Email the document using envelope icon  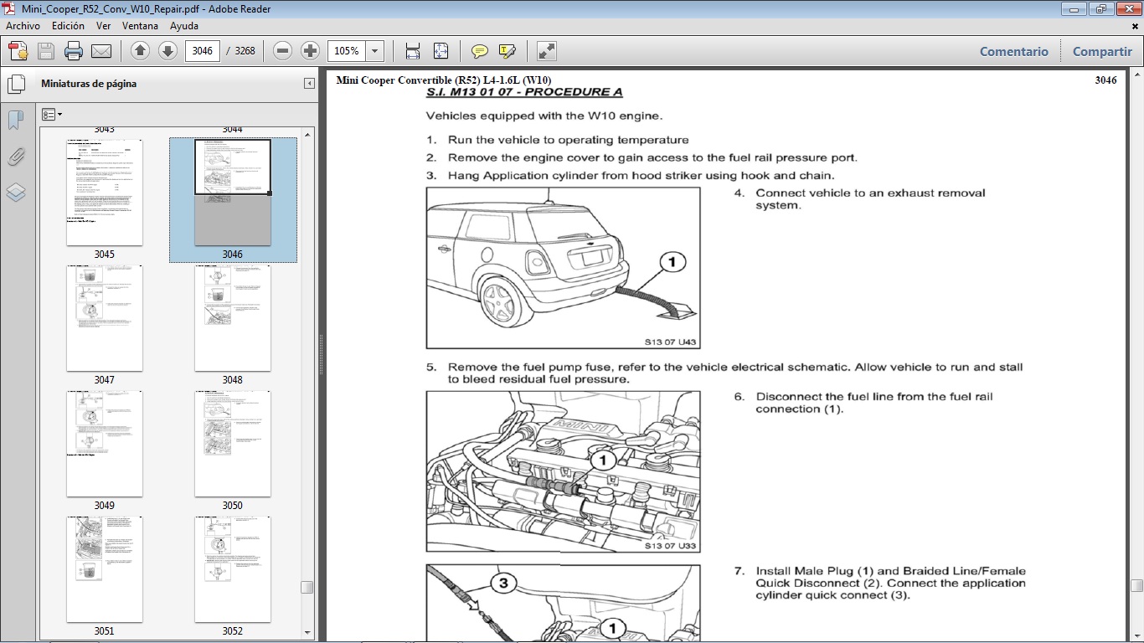pos(100,50)
